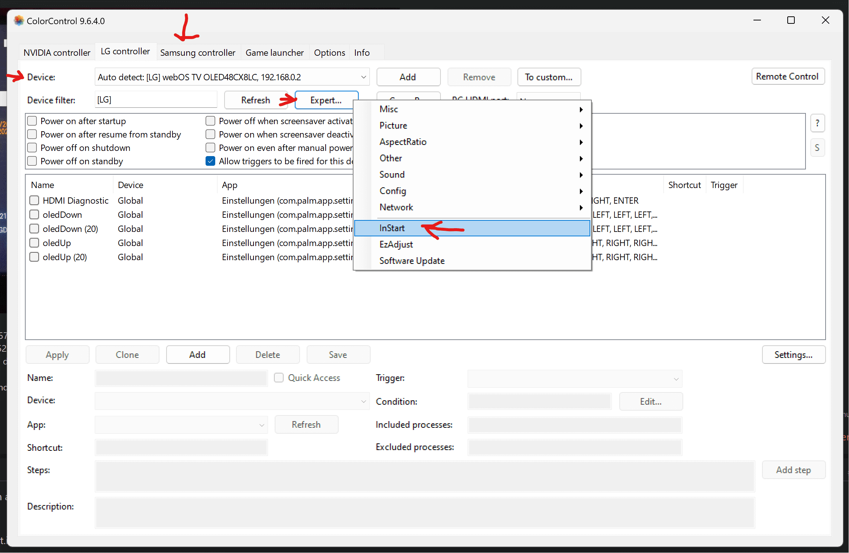849x553 pixels.
Task: Select InStart from the Expert menu
Action: pyautogui.click(x=472, y=228)
